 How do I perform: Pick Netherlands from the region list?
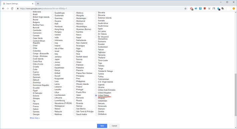click(74, 40)
